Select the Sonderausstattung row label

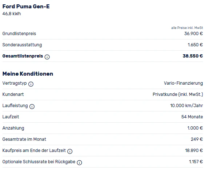tap(22, 45)
